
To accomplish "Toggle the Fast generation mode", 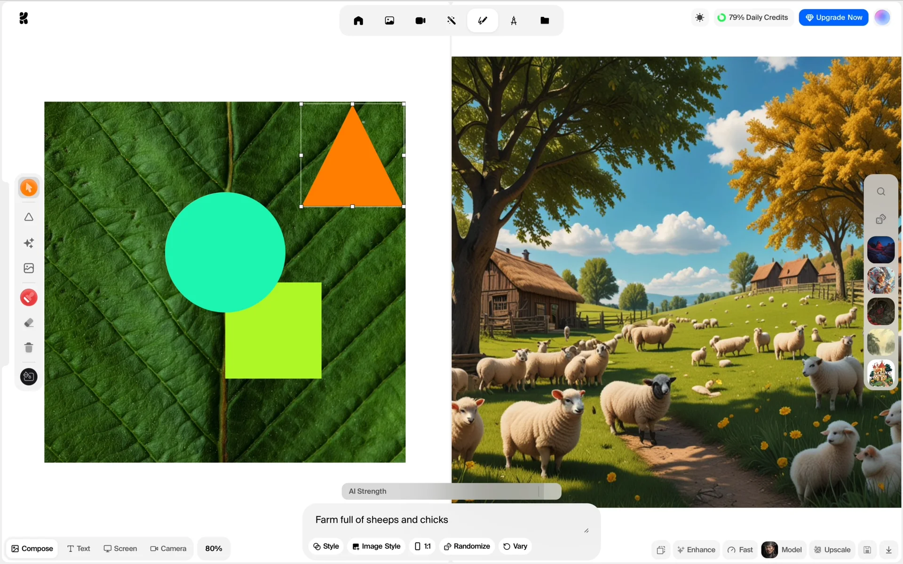I will (740, 549).
